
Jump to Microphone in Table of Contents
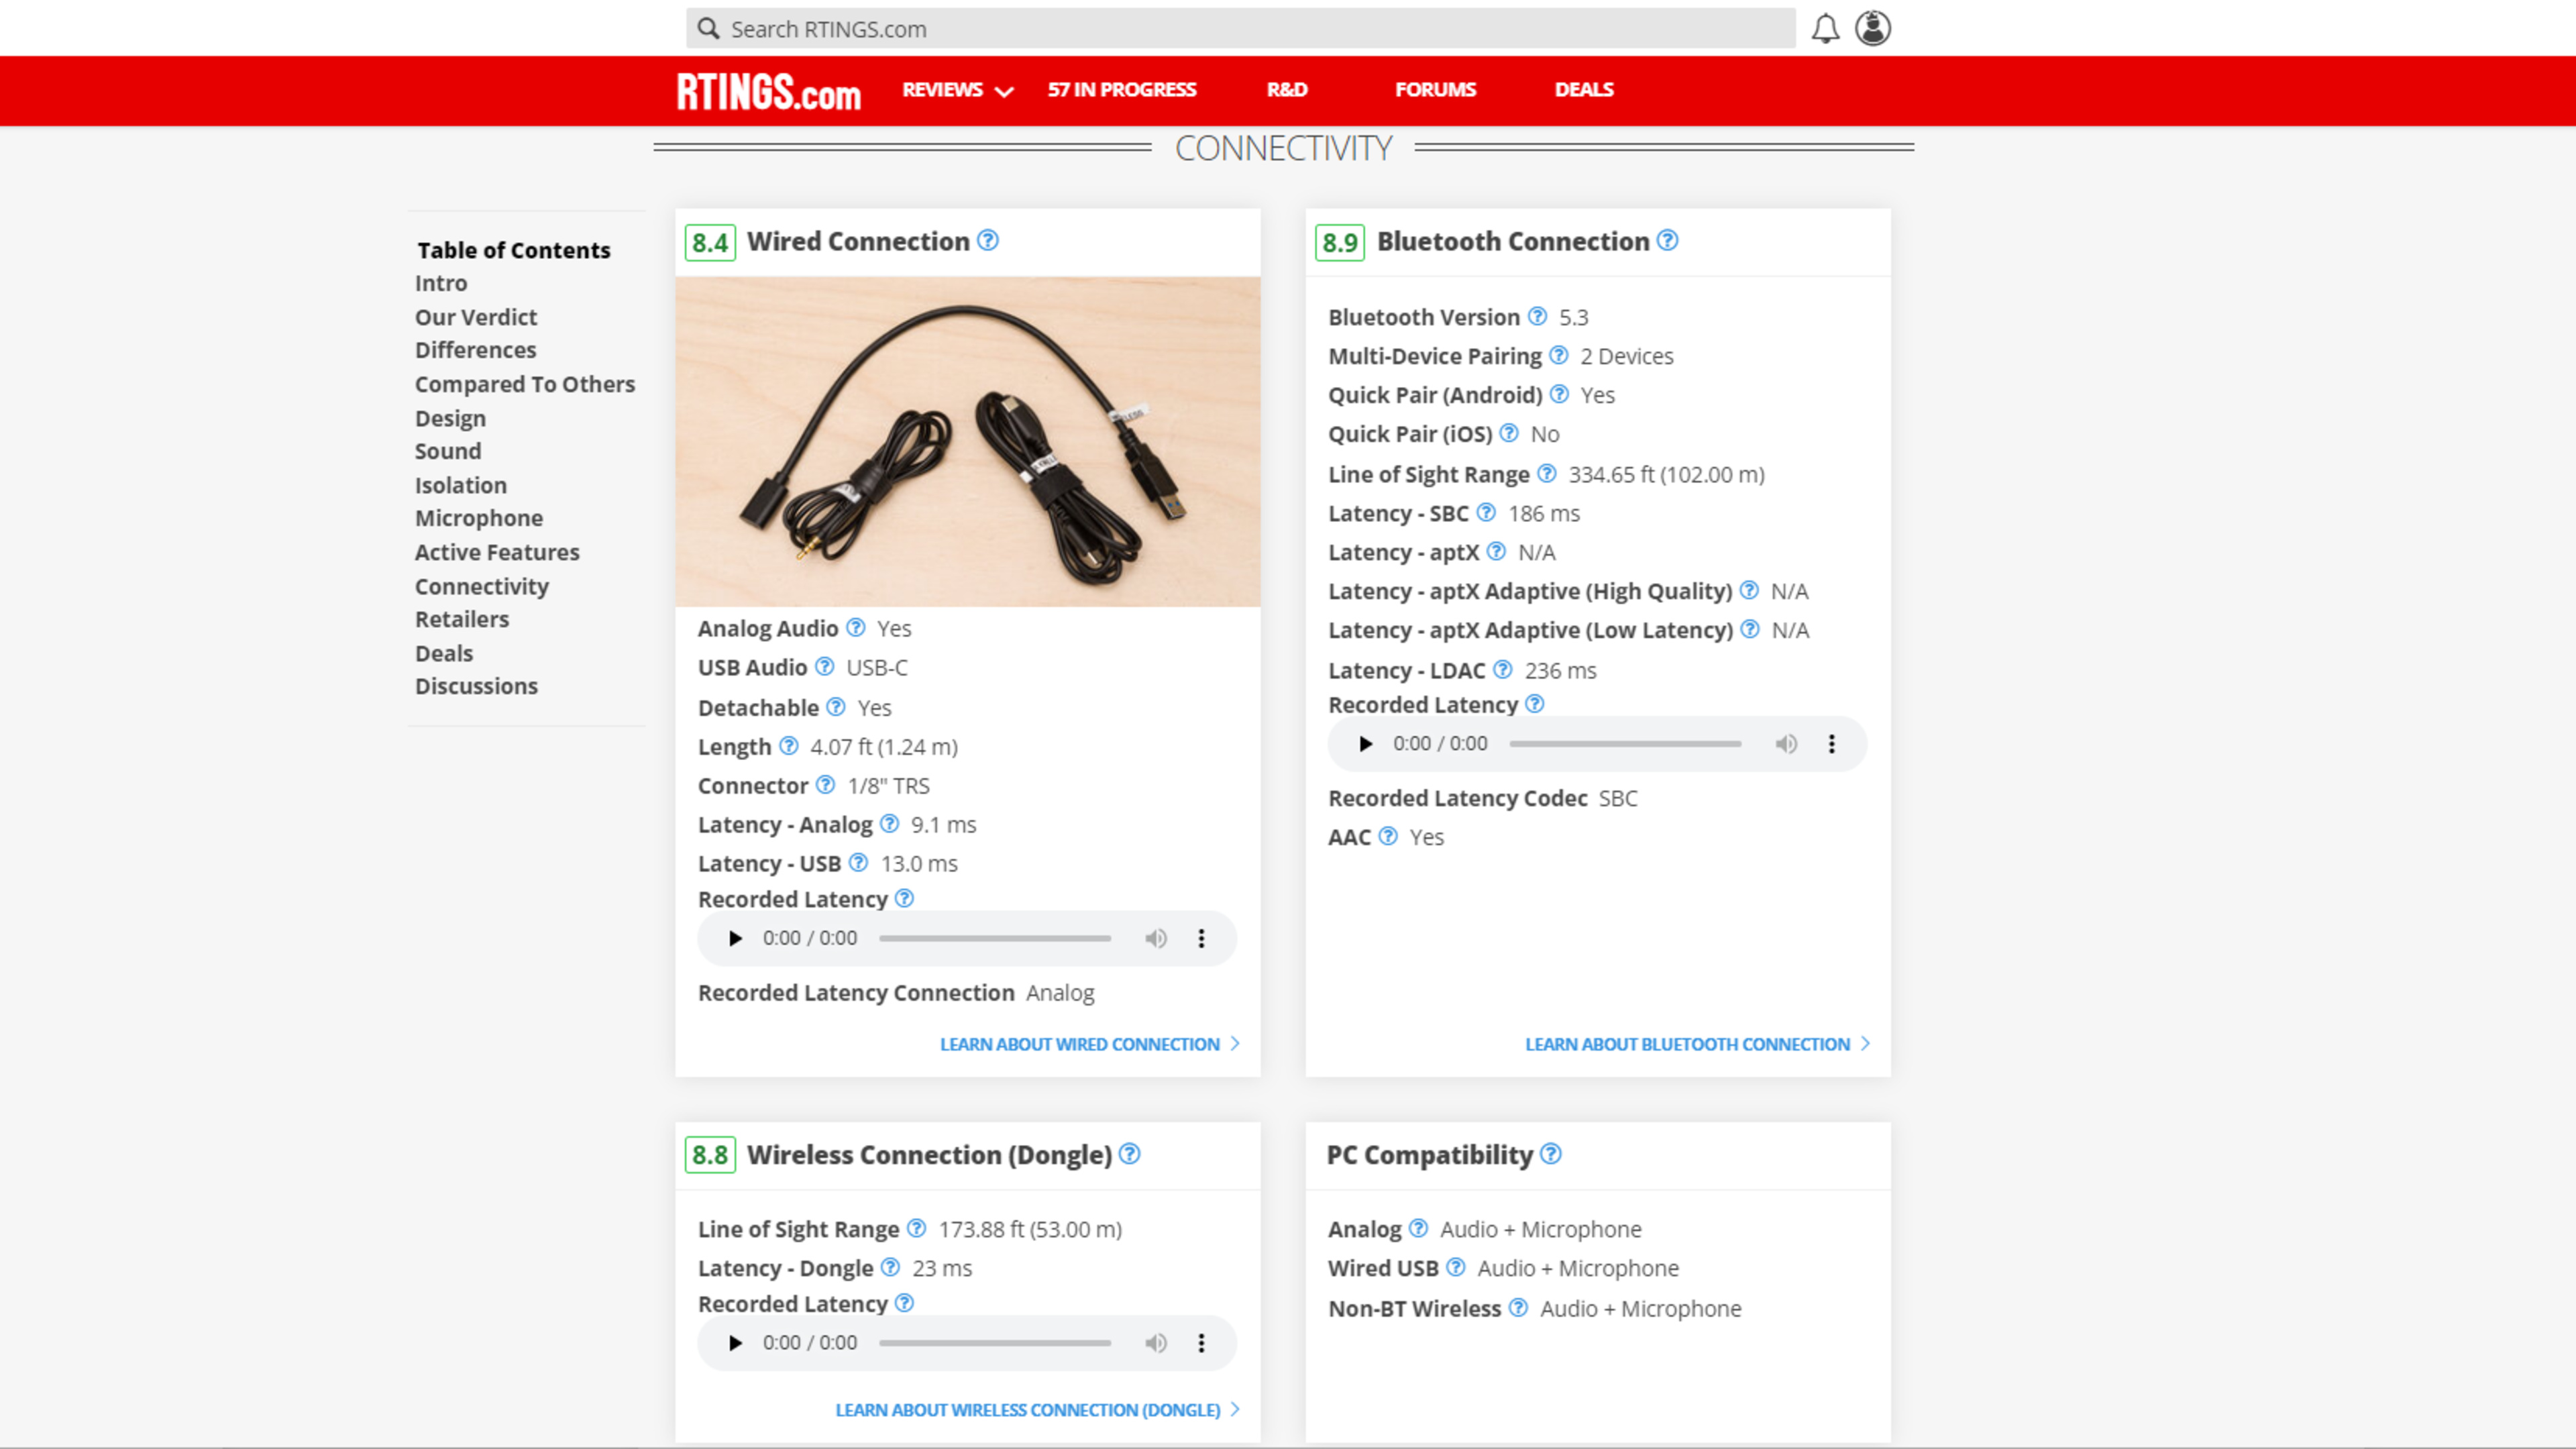[x=479, y=518]
